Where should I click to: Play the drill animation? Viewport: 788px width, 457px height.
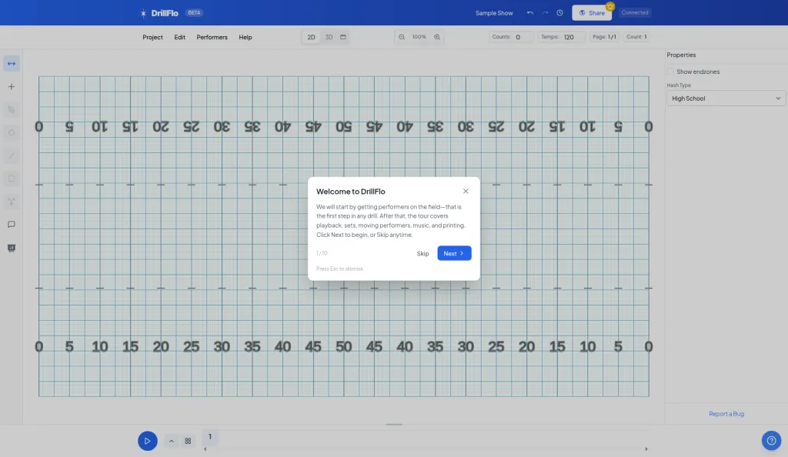pyautogui.click(x=148, y=441)
